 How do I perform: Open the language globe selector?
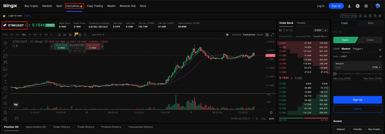click(x=358, y=6)
